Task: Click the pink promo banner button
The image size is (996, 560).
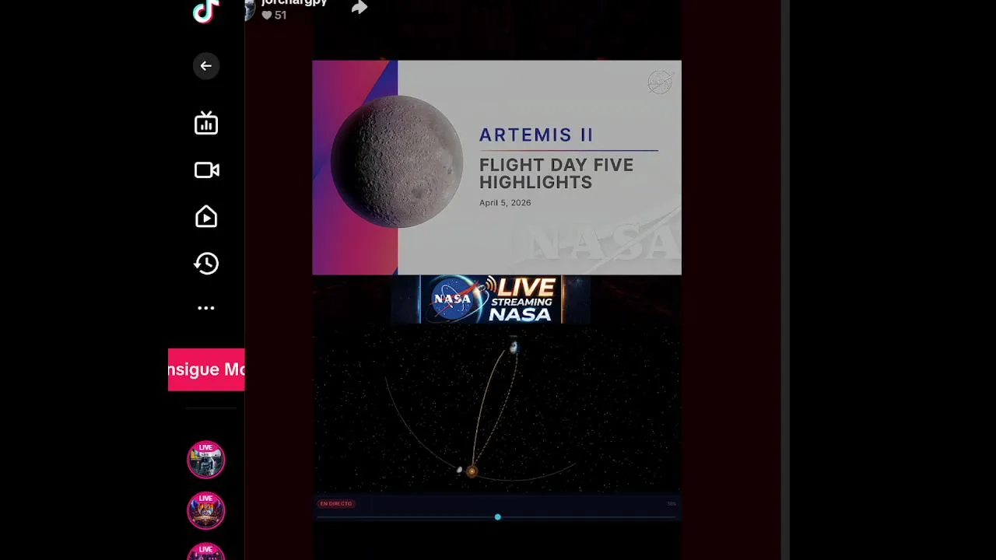Action: coord(206,369)
